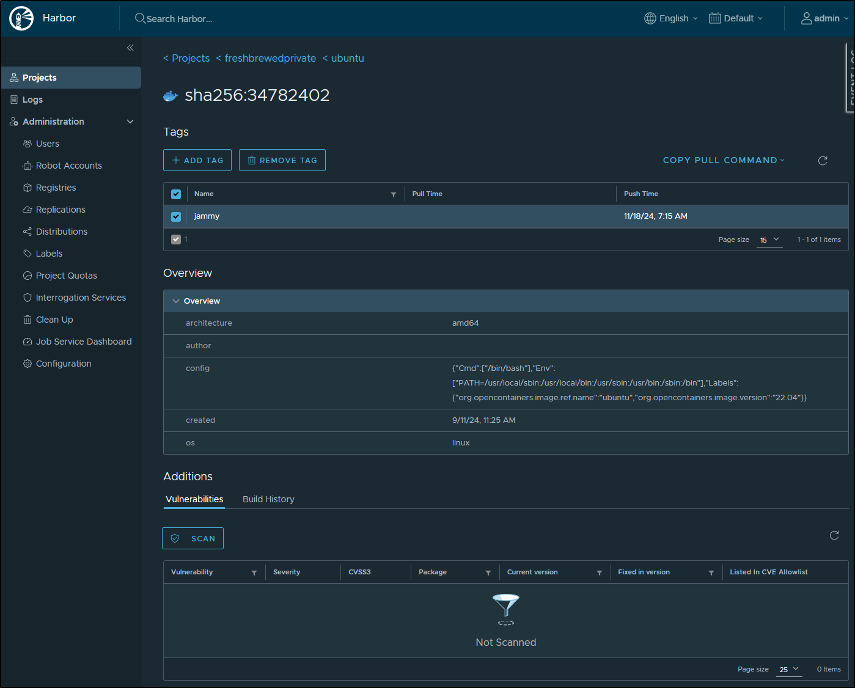Uncheck the jammy tag checkbox

[x=176, y=216]
